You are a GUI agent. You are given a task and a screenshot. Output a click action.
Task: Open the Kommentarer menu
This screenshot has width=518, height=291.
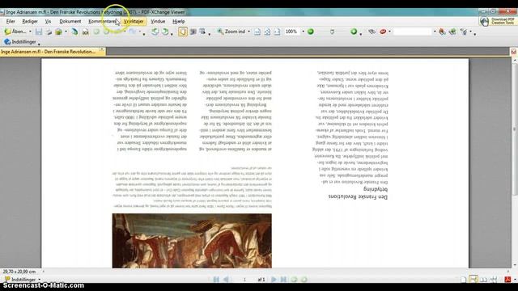pyautogui.click(x=102, y=21)
